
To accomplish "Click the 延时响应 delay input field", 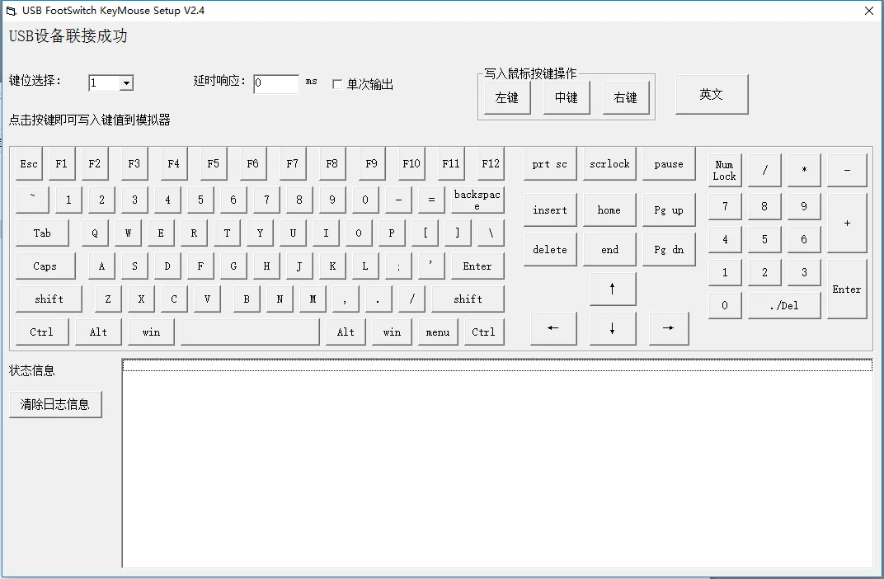I will 275,83.
